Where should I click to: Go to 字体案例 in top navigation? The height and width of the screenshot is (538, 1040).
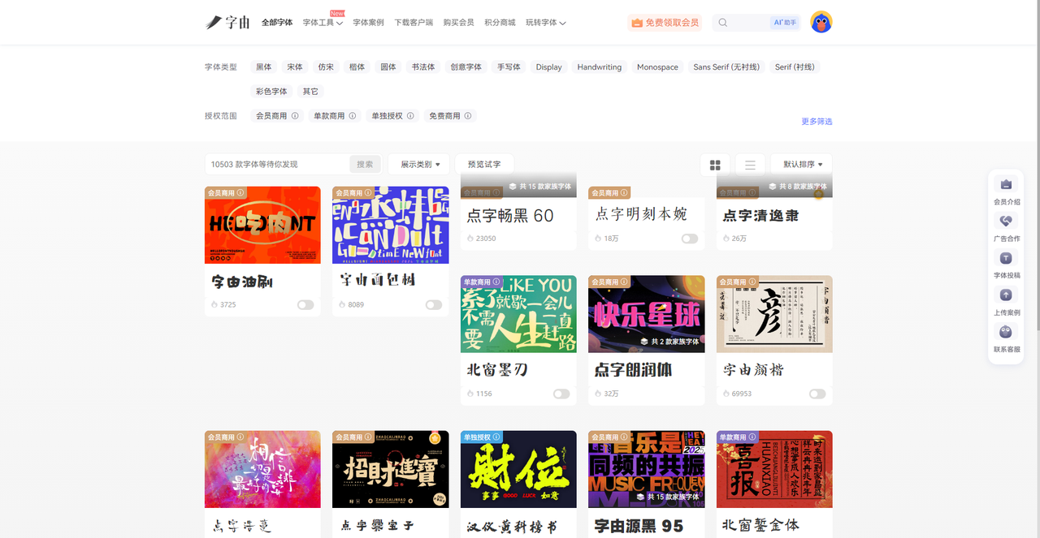click(368, 23)
